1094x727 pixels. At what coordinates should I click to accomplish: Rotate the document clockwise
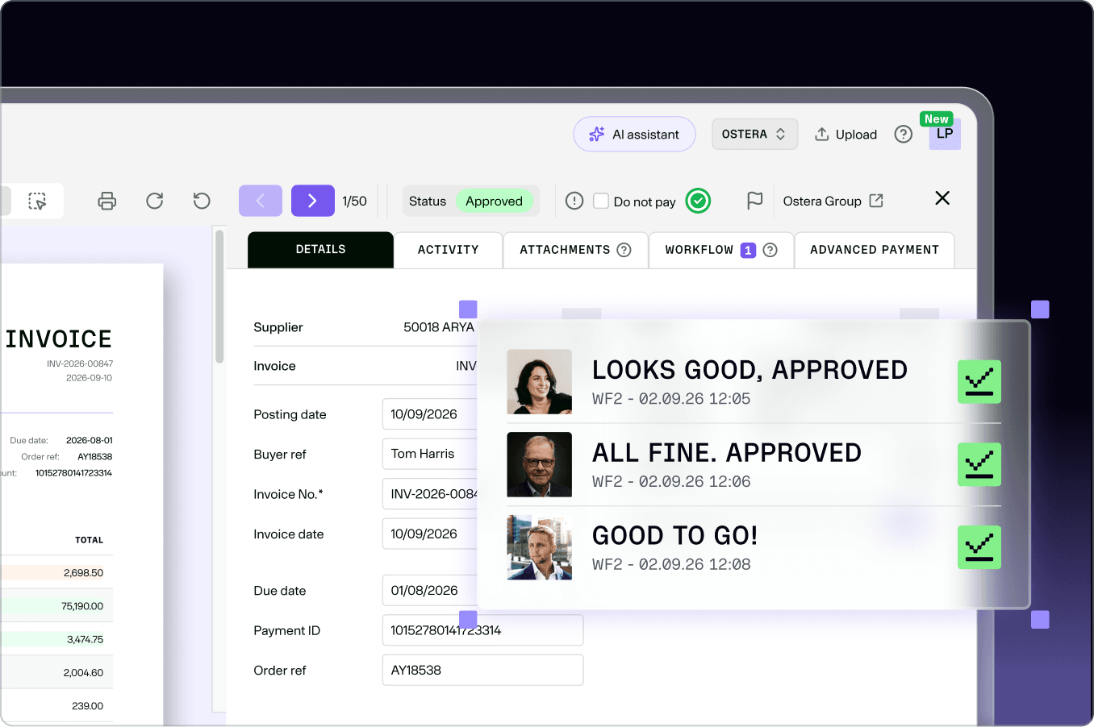155,201
